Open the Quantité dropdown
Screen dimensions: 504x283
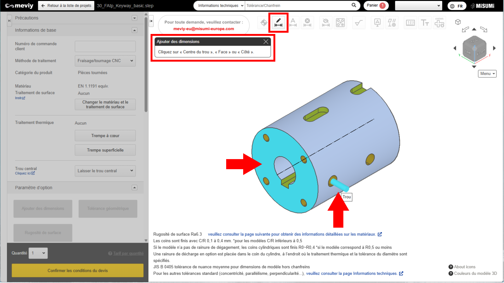pyautogui.click(x=38, y=253)
